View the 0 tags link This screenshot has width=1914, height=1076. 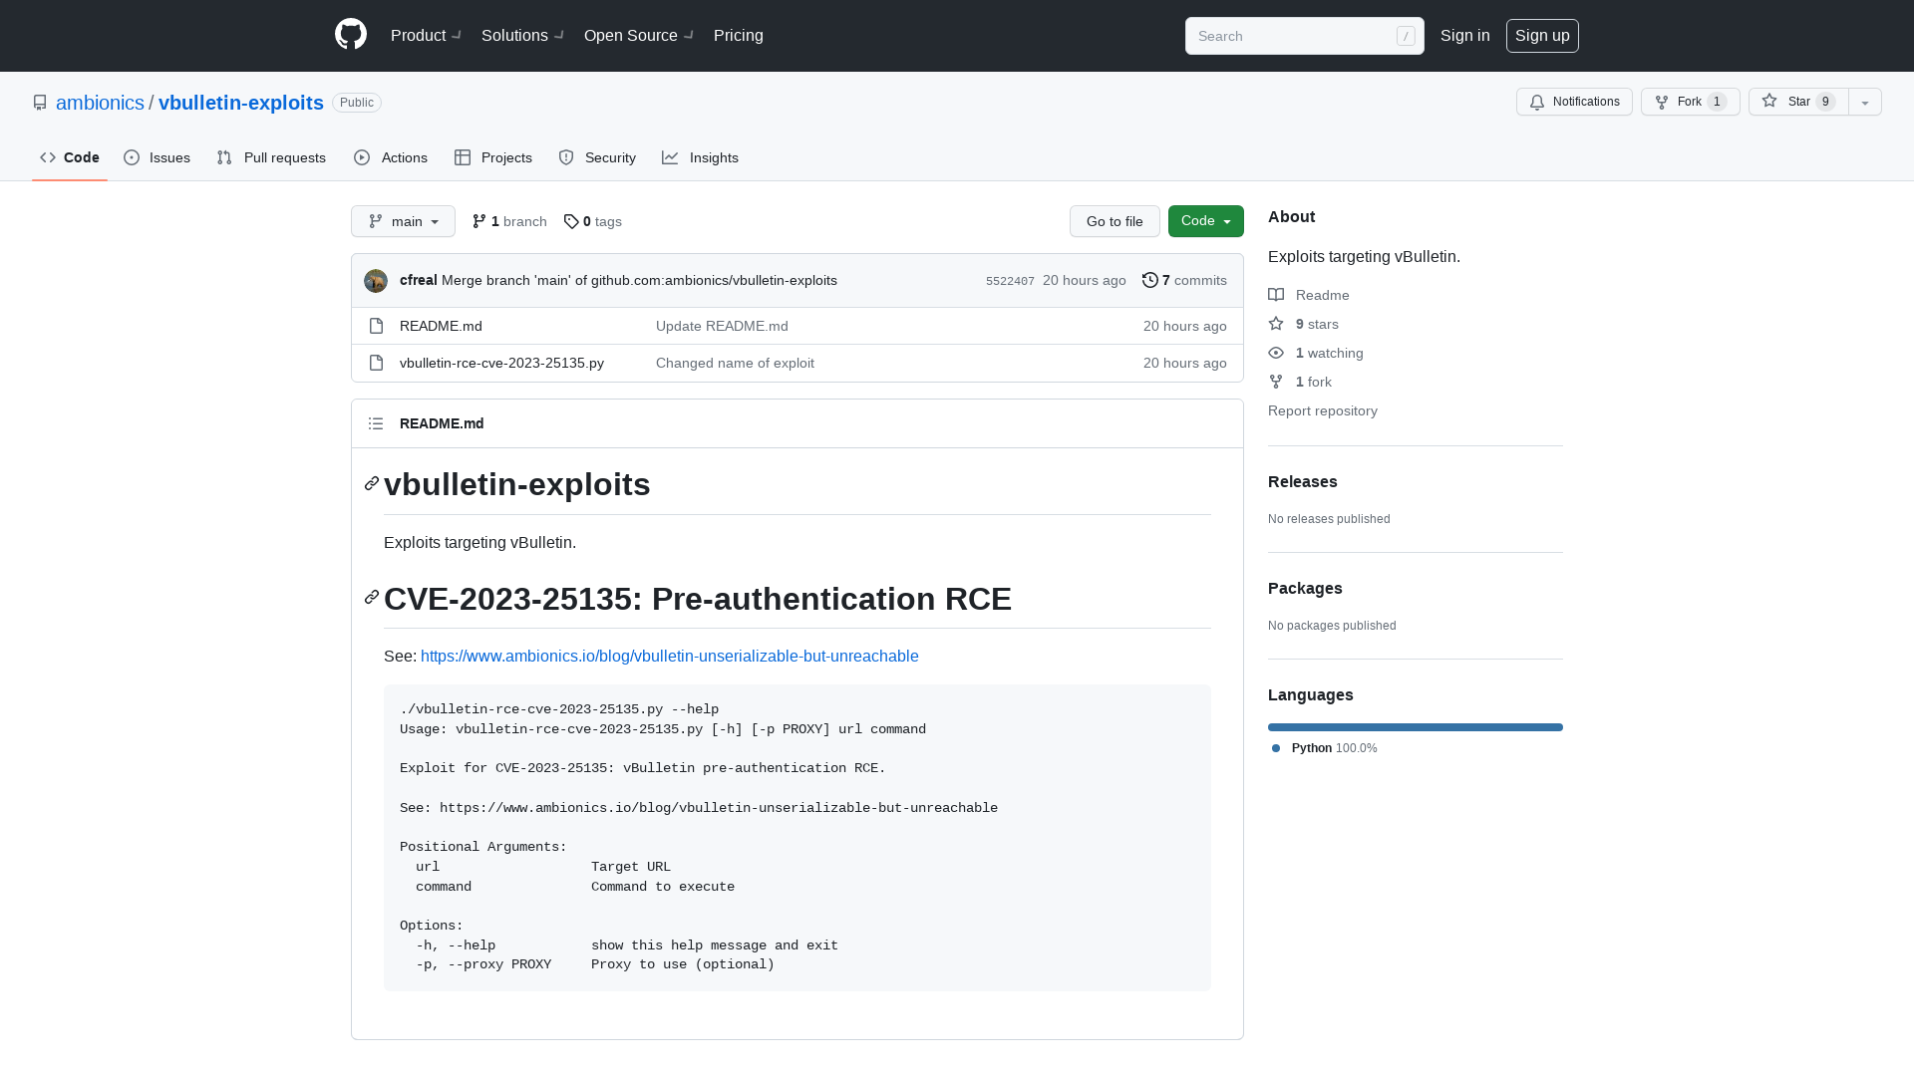(x=592, y=221)
